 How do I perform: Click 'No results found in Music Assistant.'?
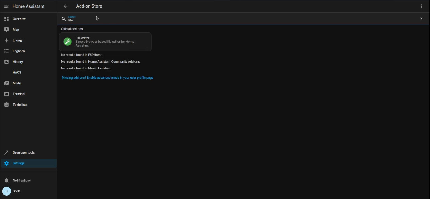pos(86,68)
